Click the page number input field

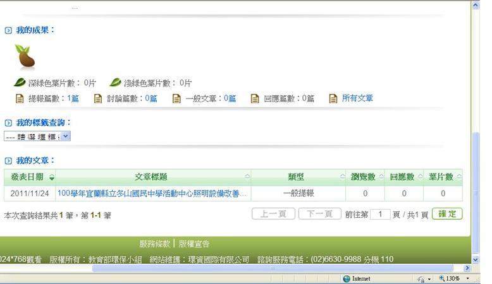(380, 215)
